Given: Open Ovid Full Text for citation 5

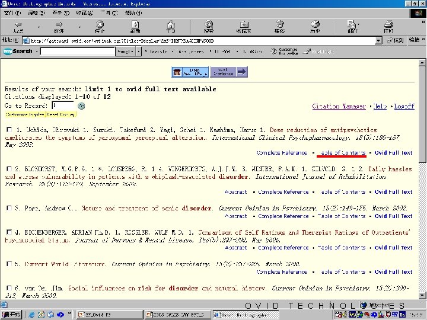Looking at the screenshot, I should point(394,272).
